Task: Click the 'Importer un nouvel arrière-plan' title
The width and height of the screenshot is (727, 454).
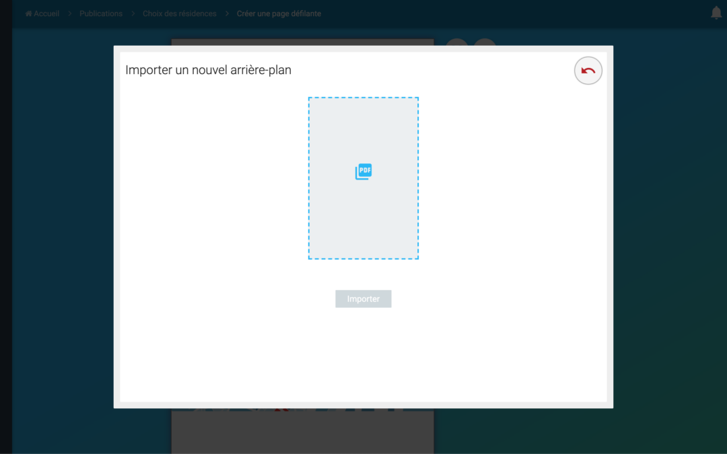Action: click(208, 70)
